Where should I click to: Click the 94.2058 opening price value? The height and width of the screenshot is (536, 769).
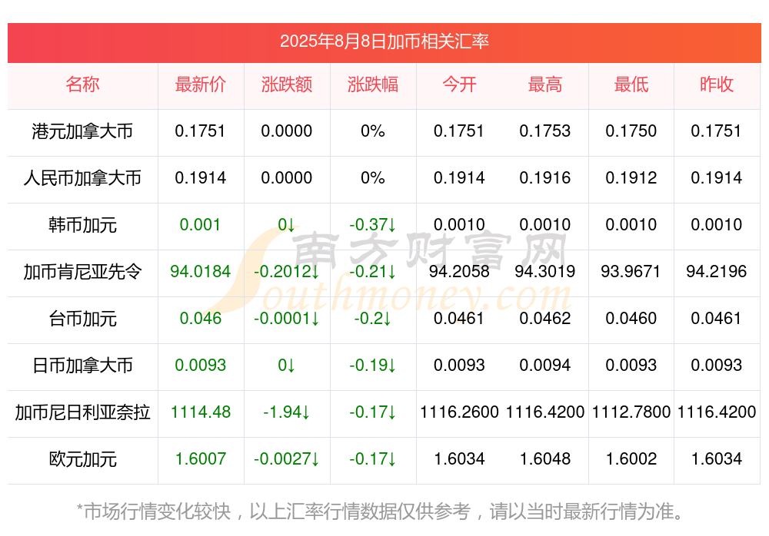click(x=459, y=271)
